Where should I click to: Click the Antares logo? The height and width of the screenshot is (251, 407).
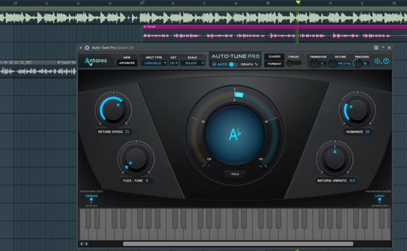pyautogui.click(x=96, y=61)
